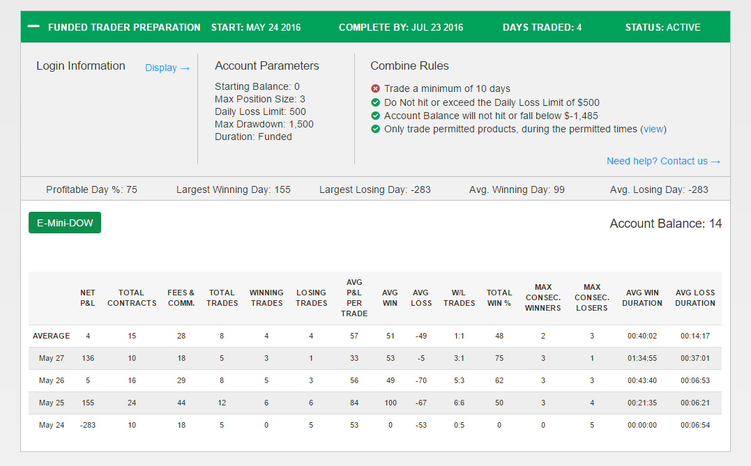Click the NET P&L column header
This screenshot has height=466, width=751.
(88, 297)
